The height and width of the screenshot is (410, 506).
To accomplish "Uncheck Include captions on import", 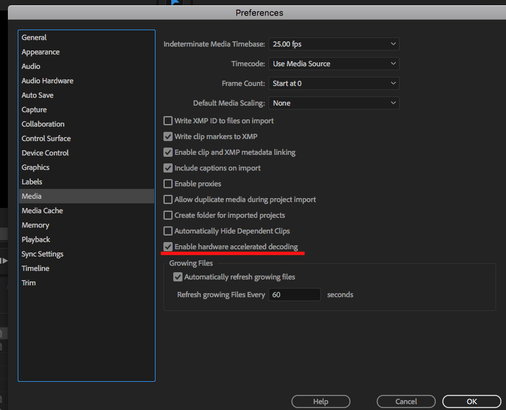I will point(168,168).
